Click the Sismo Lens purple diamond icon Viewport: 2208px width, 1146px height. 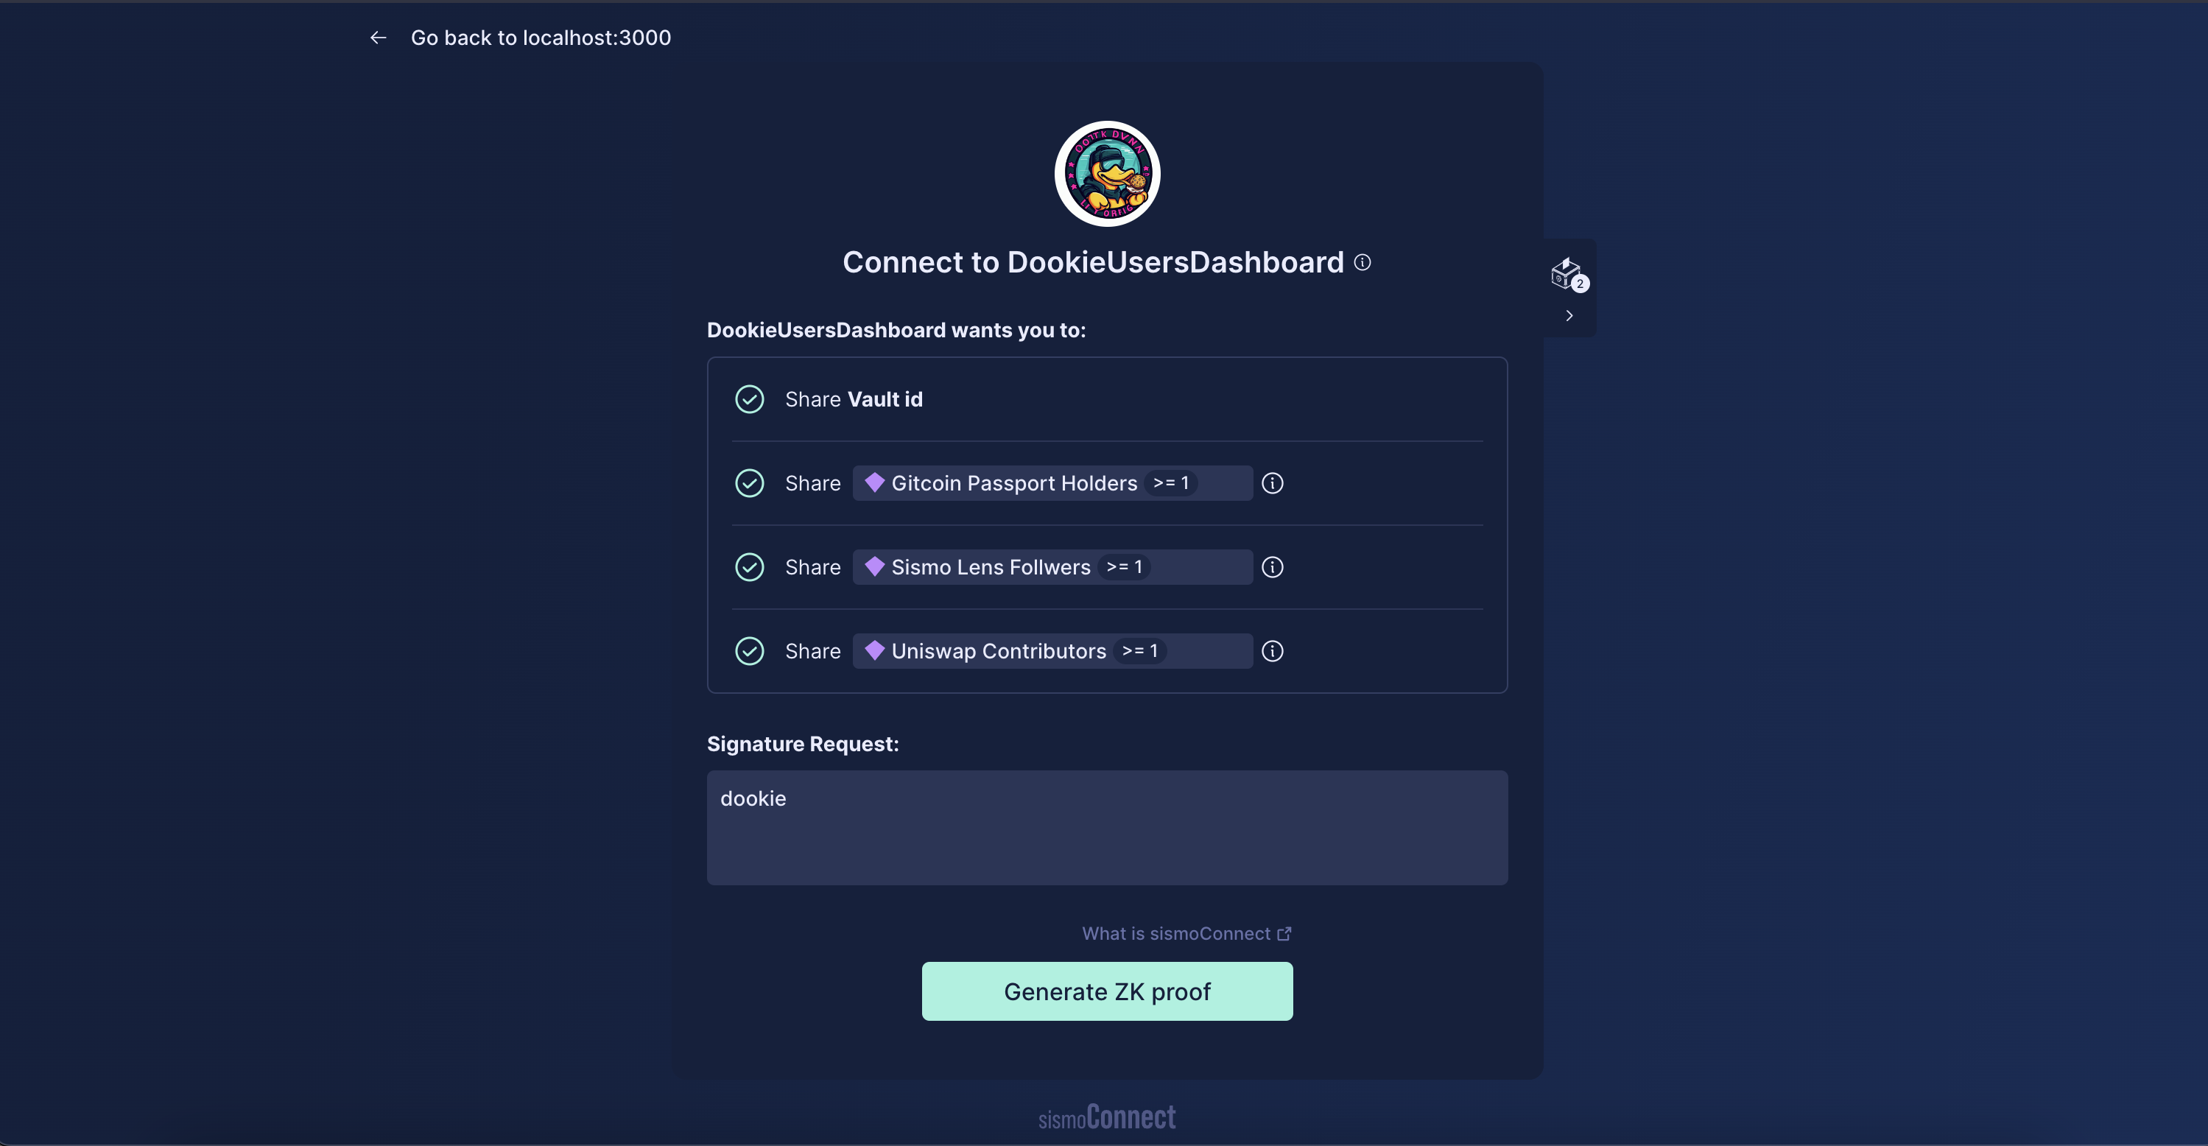click(x=874, y=566)
